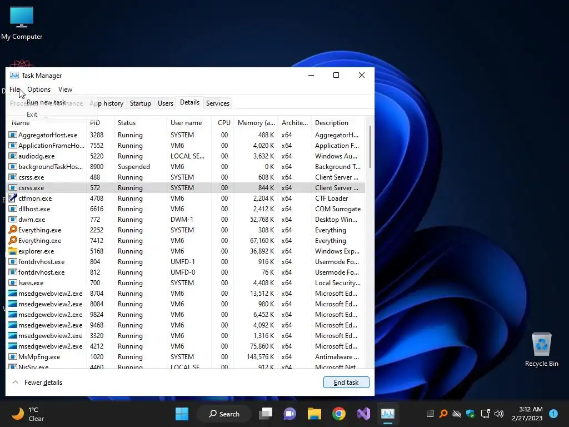Click the weather moon icon widget
The height and width of the screenshot is (427, 569).
(x=18, y=414)
